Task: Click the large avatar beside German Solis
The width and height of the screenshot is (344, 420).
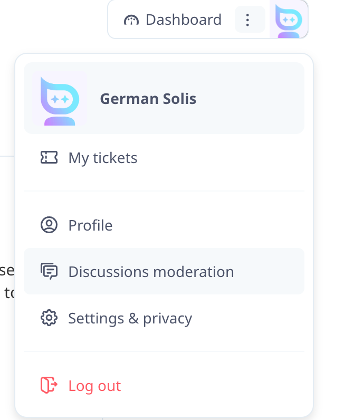Action: tap(60, 98)
